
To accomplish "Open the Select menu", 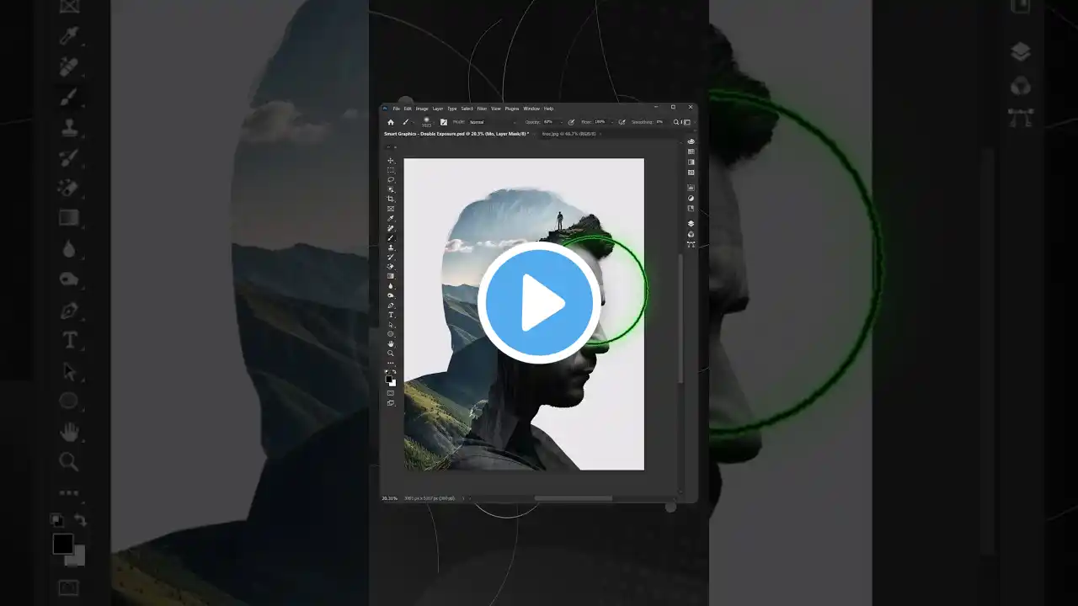I will pyautogui.click(x=467, y=109).
